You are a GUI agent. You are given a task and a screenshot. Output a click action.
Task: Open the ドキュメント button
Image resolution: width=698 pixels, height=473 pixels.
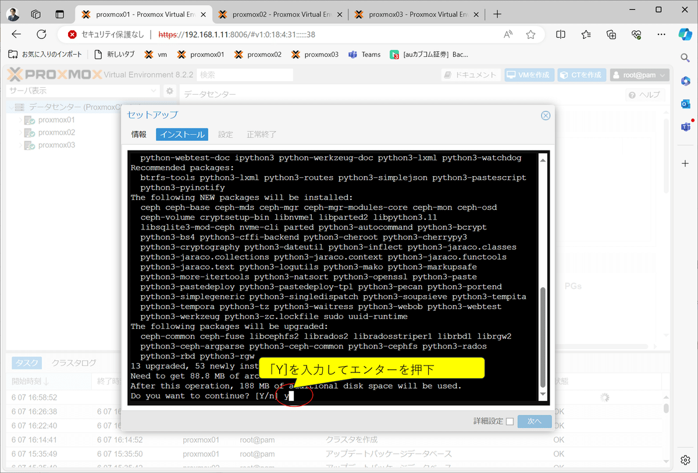tap(471, 75)
